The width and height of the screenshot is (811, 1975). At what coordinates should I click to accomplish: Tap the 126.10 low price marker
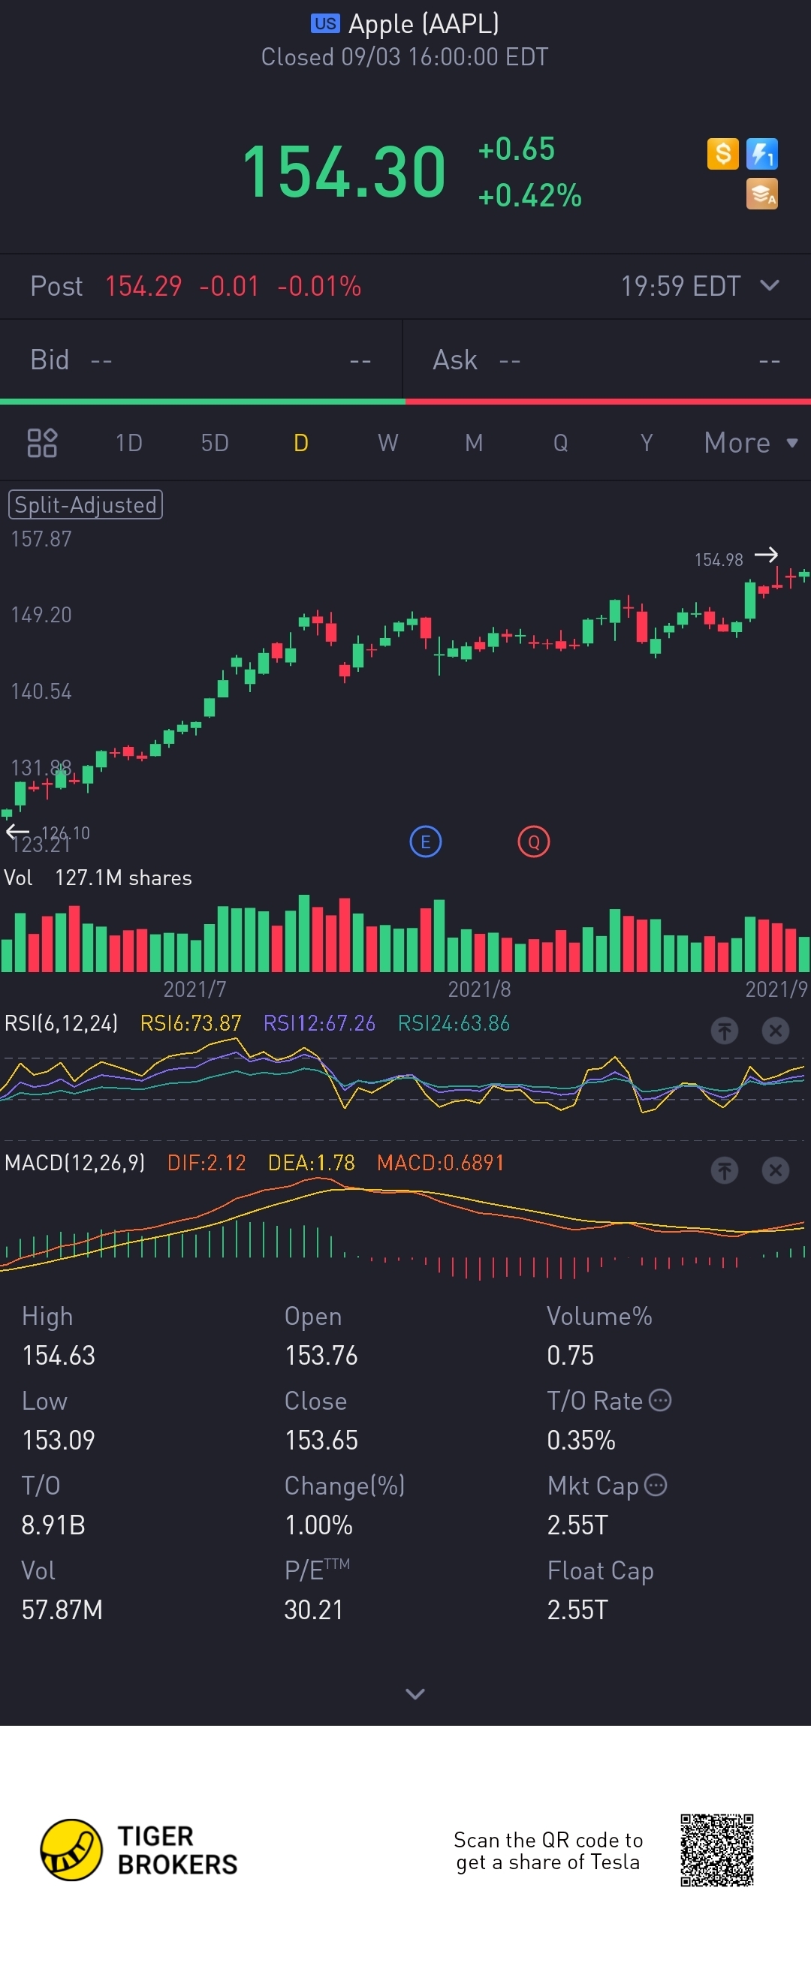[65, 832]
